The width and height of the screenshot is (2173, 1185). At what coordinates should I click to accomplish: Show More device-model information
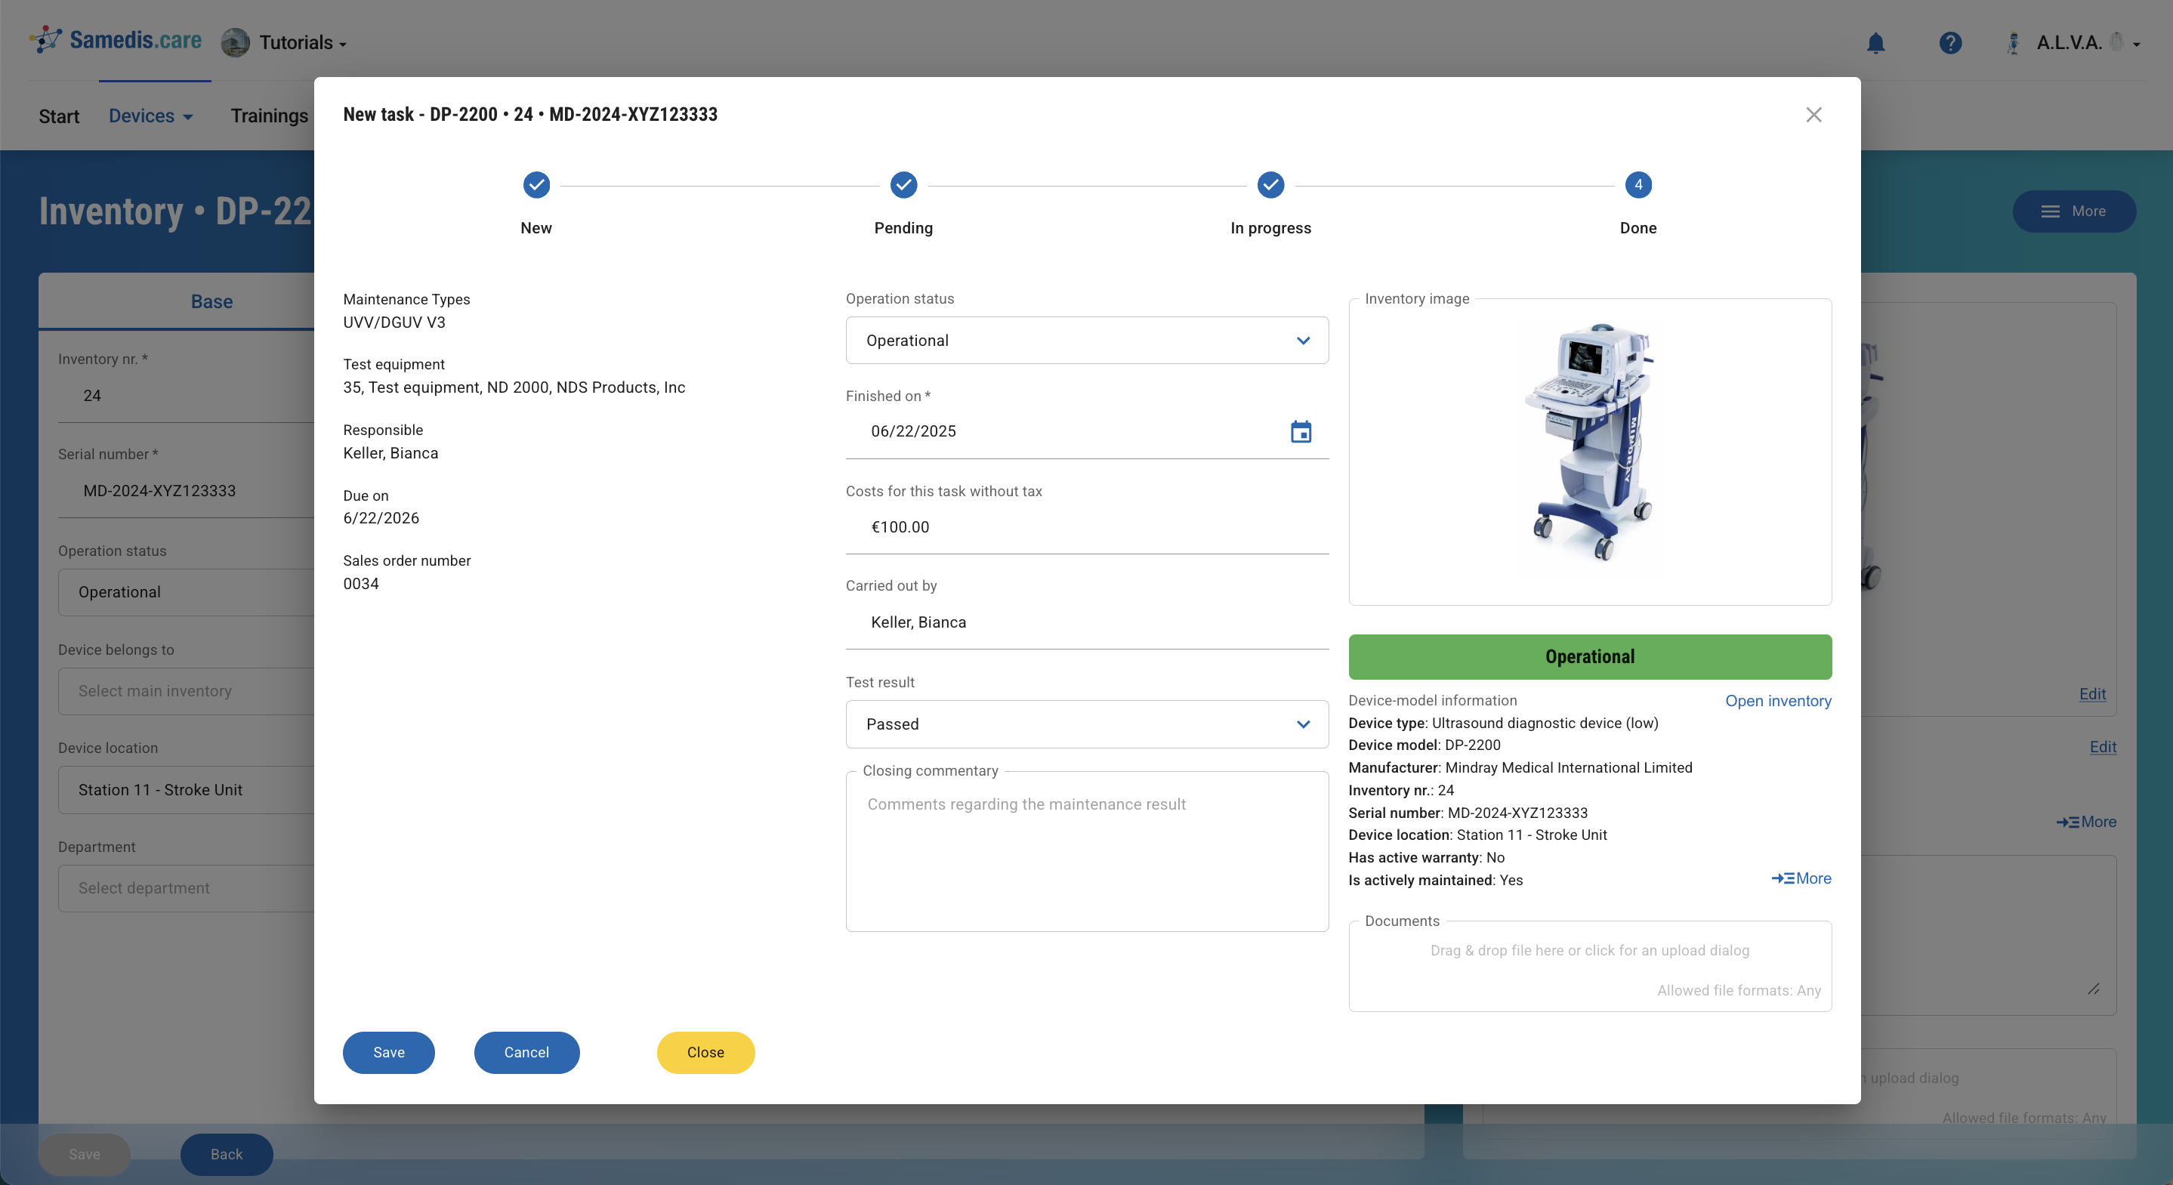click(1801, 878)
